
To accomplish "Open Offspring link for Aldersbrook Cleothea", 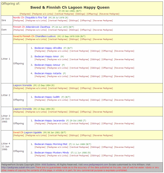I will coord(85,30).
